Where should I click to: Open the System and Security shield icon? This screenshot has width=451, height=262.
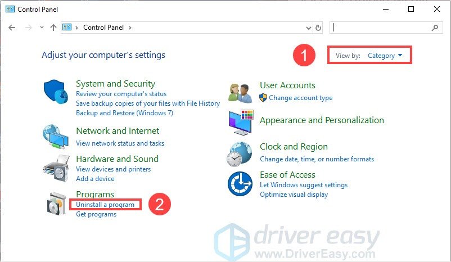pyautogui.click(x=57, y=92)
